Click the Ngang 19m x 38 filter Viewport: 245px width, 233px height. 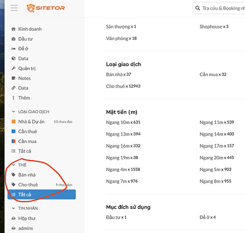(x=122, y=158)
